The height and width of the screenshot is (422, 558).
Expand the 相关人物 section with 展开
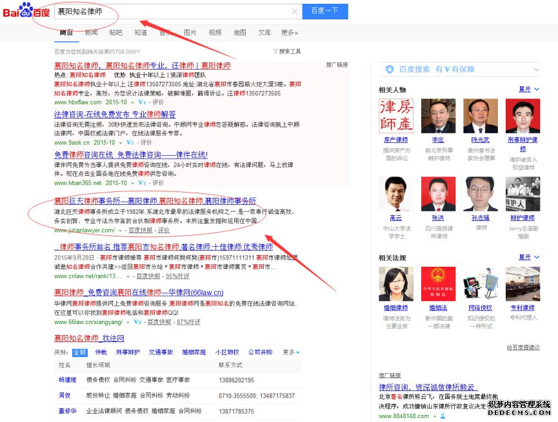point(529,90)
